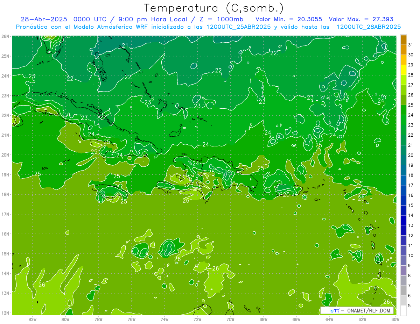Image resolution: width=420 pixels, height=324 pixels.
Task: Click the 20N latitude axis label
Action: (5, 155)
